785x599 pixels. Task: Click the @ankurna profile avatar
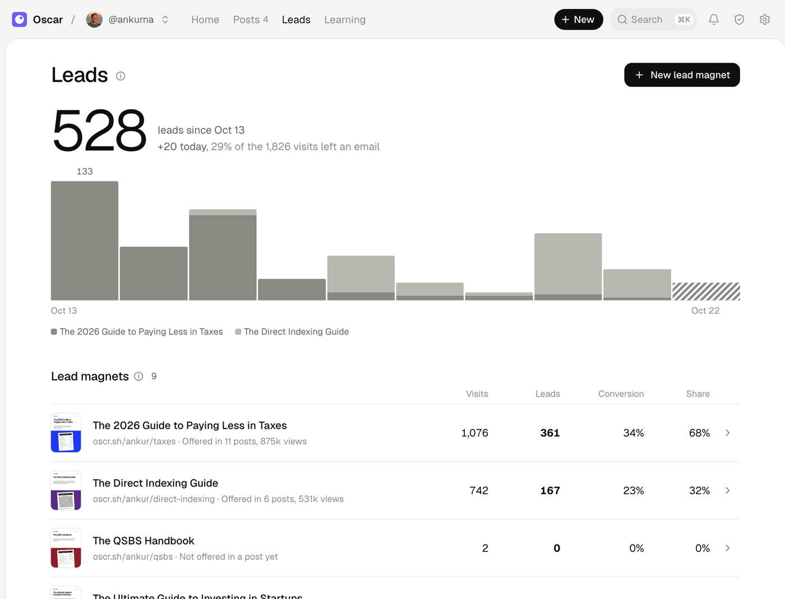(94, 20)
